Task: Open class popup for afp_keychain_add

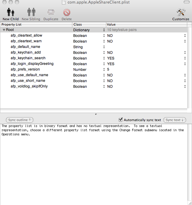Action: 104,53
